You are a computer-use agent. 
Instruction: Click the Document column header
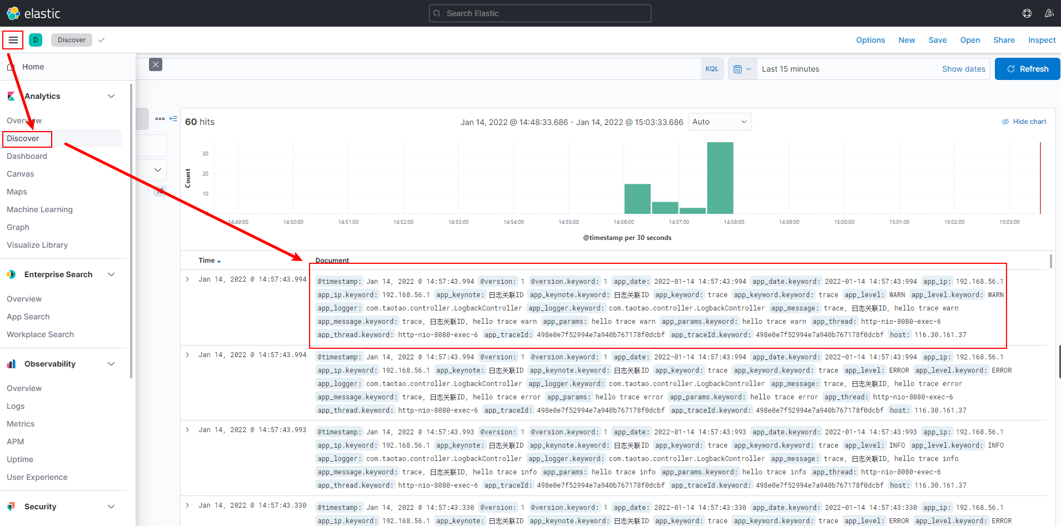[x=332, y=261]
